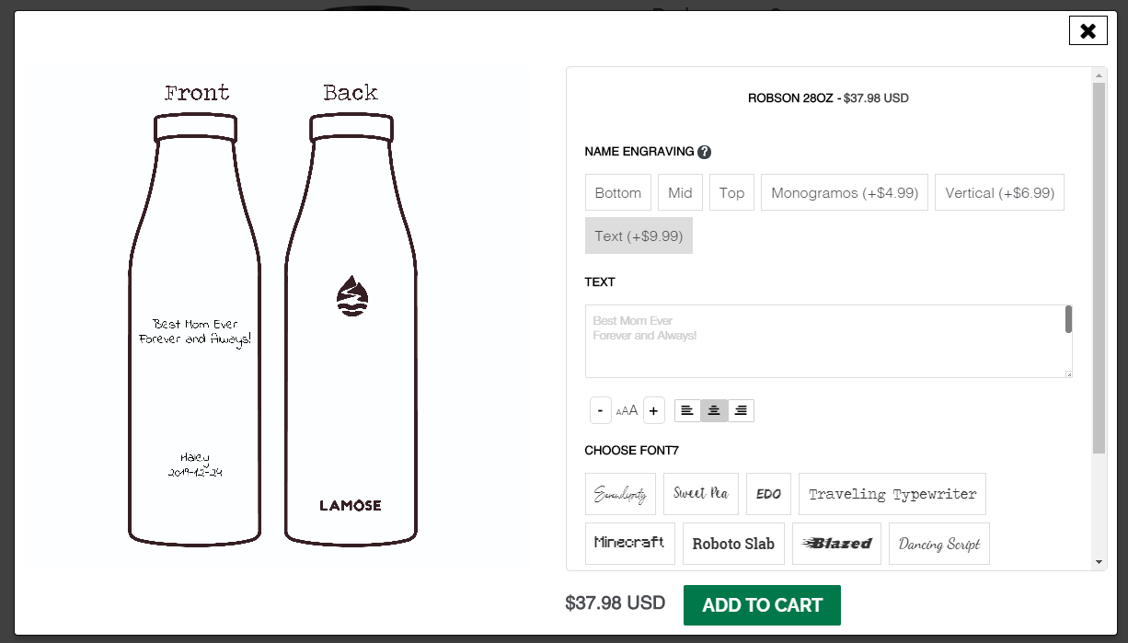Pick the Minecraft font
1128x643 pixels.
[630, 543]
